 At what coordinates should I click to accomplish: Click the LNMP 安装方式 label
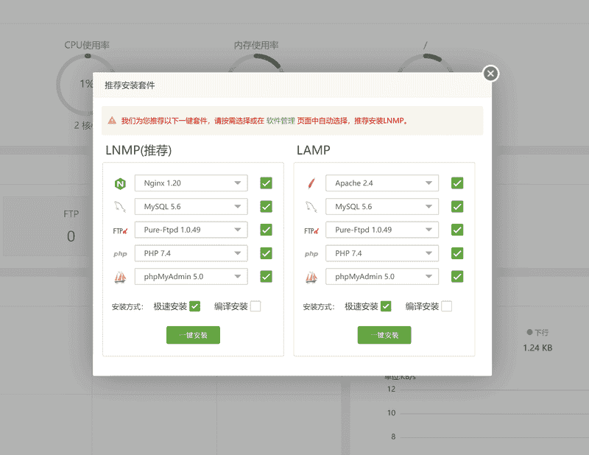127,306
